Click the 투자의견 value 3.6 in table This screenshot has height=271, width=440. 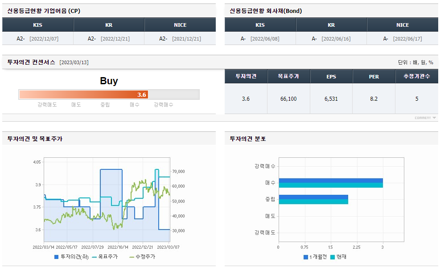[x=246, y=99]
